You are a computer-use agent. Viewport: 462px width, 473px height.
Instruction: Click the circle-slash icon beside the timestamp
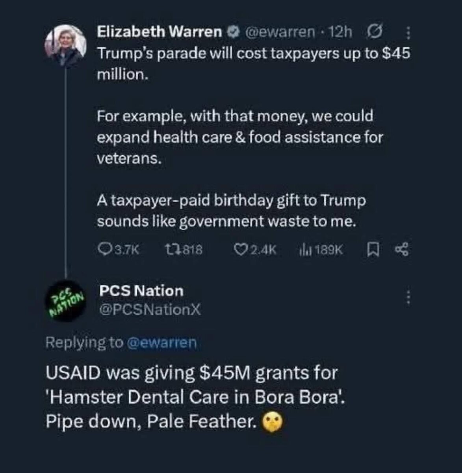[x=371, y=32]
